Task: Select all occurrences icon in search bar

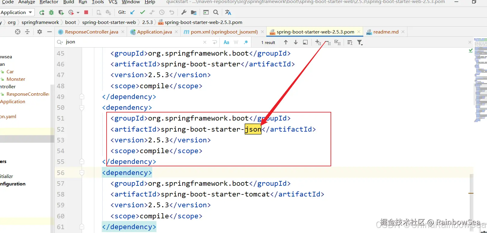Action: 337,42
